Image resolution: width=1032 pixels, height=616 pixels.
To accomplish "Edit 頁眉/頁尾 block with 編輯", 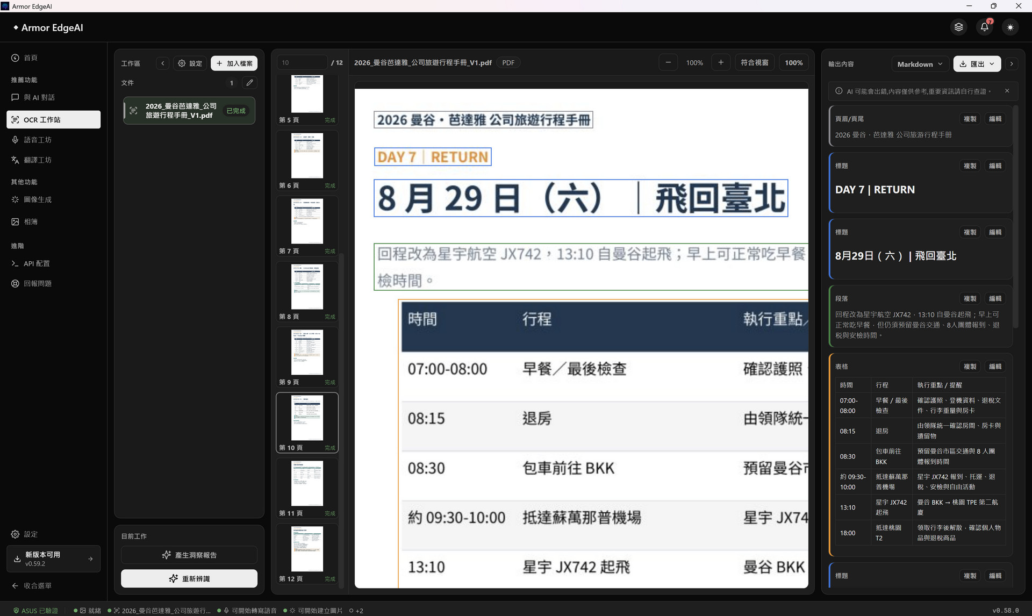I will point(995,119).
